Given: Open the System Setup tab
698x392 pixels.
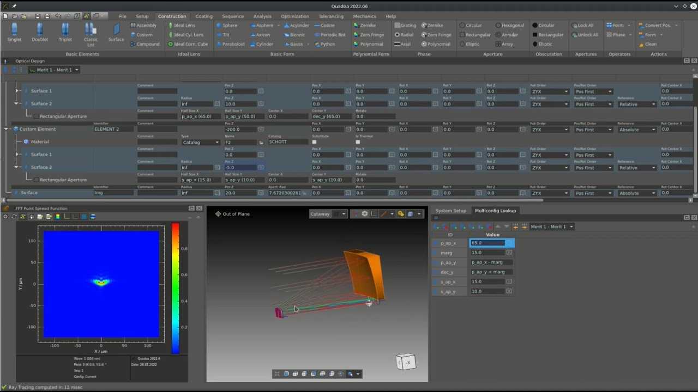Looking at the screenshot, I should click(450, 211).
